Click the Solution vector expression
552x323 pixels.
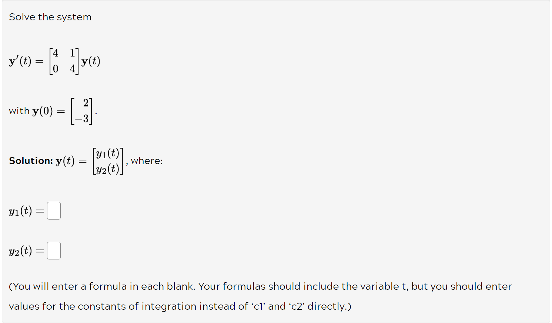point(108,161)
